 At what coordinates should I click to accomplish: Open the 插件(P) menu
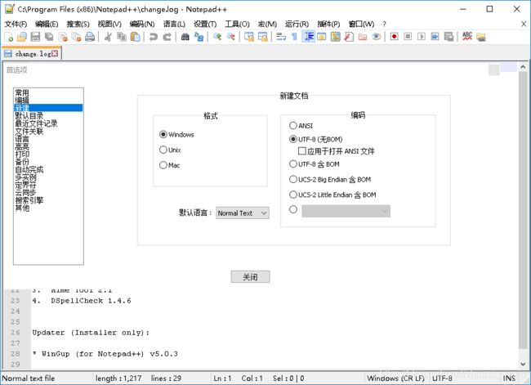(328, 24)
